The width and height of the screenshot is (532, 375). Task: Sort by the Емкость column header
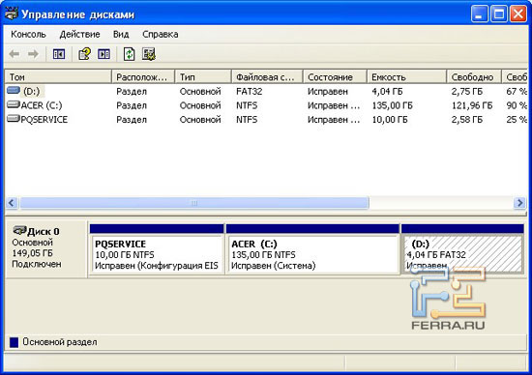407,77
